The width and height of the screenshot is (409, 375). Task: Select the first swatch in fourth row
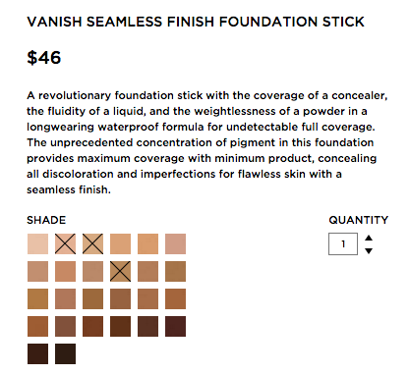click(x=37, y=326)
